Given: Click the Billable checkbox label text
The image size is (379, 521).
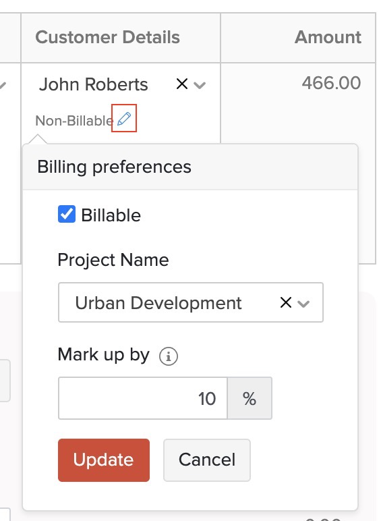Looking at the screenshot, I should pos(111,215).
